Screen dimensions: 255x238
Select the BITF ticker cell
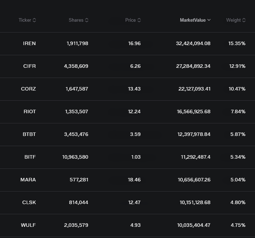pyautogui.click(x=30, y=157)
